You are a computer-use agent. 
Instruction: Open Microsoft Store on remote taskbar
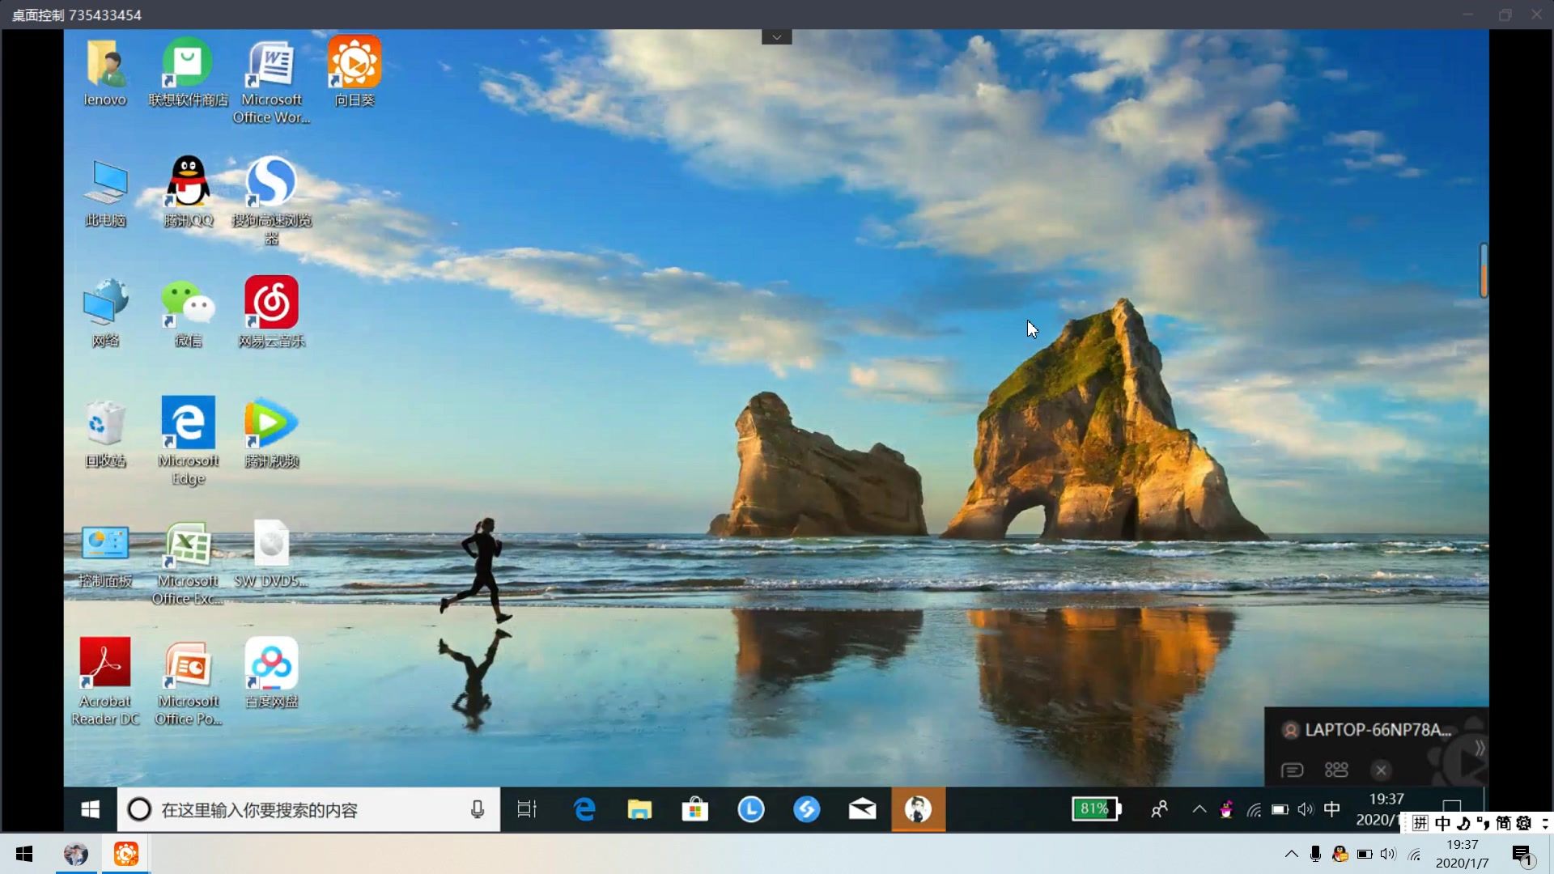695,809
